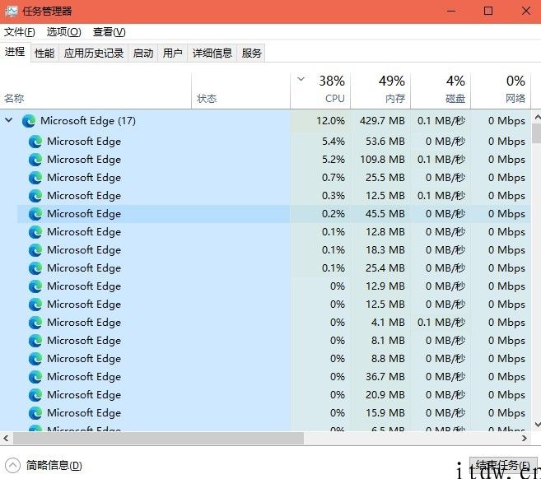This screenshot has width=541, height=479.
Task: Click Edge icon in the 45.5 MB row
Action: pos(35,214)
